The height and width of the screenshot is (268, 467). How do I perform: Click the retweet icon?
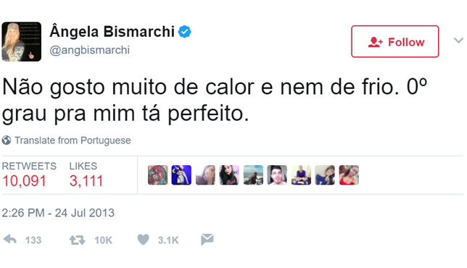tap(77, 240)
